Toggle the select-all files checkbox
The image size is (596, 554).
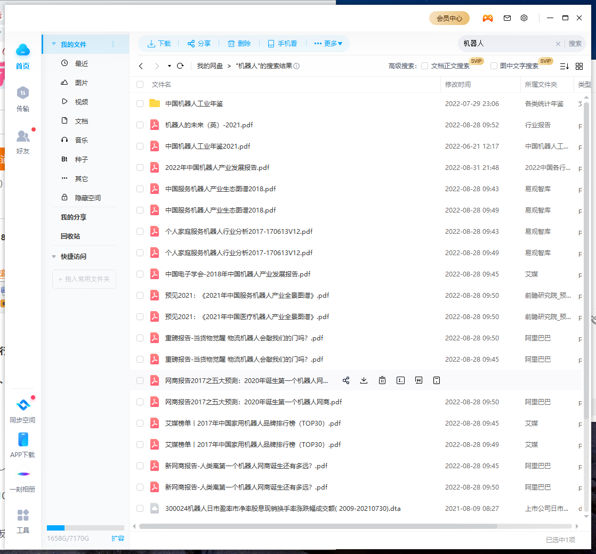coord(140,84)
